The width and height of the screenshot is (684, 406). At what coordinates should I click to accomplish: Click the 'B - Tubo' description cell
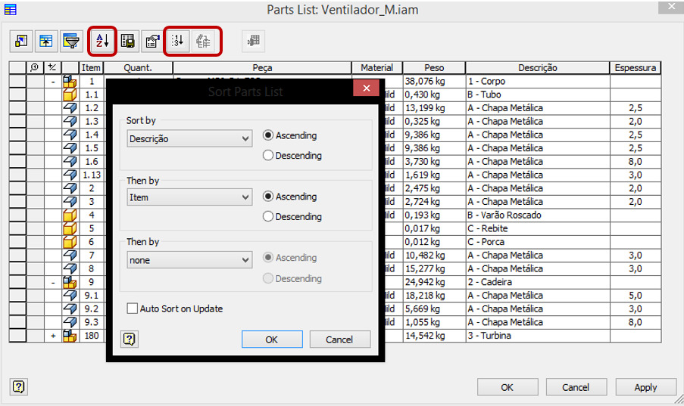click(x=538, y=95)
